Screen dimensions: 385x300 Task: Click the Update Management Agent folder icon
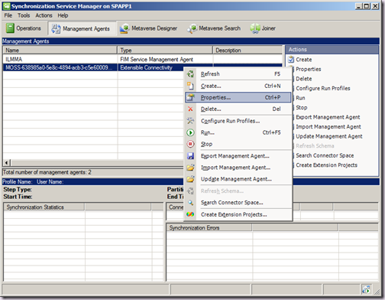pyautogui.click(x=190, y=179)
